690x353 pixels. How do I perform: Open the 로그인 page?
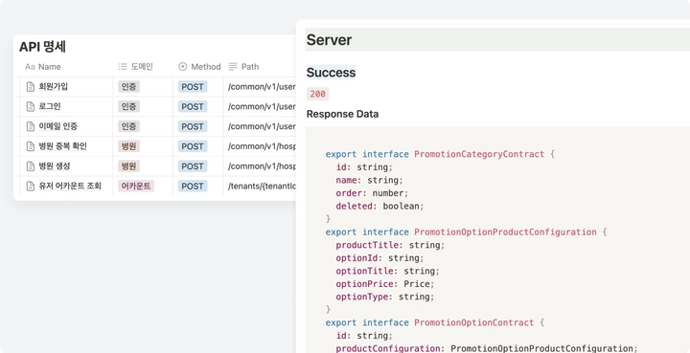(50, 106)
